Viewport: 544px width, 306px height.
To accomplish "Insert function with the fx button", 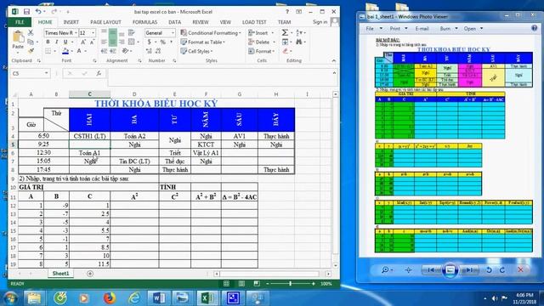I will click(99, 74).
